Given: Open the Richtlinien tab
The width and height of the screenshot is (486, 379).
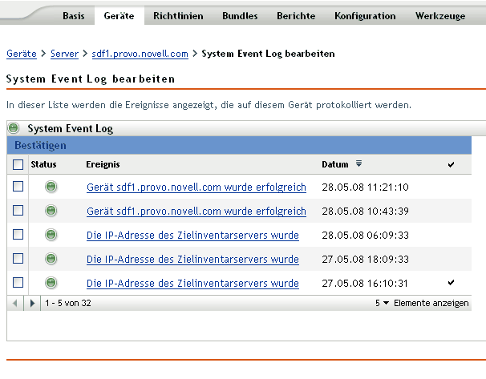Looking at the screenshot, I should pos(178,16).
